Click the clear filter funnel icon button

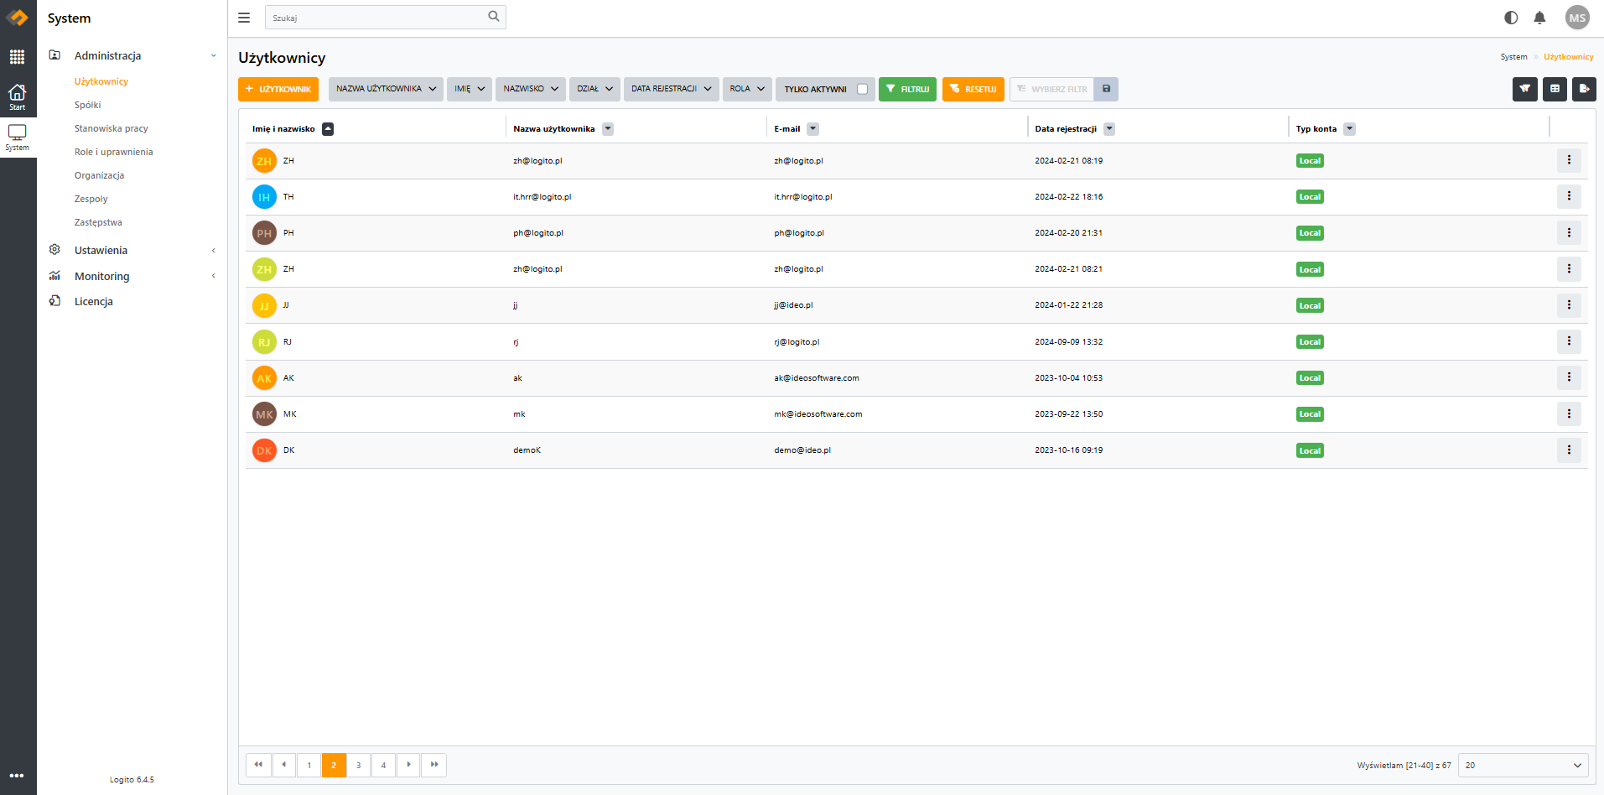1525,89
